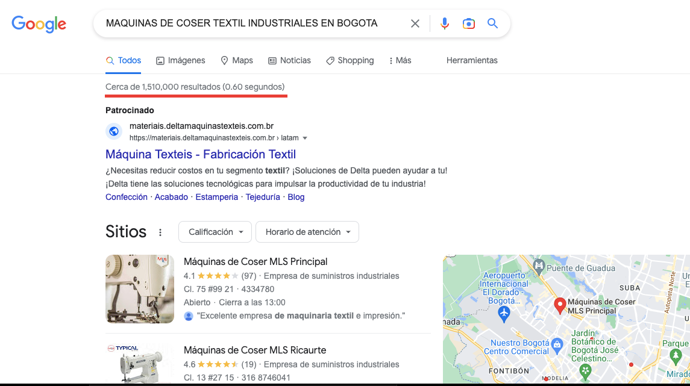Switch to the Imágenes tab
Screen dimensions: 690x386
click(180, 61)
